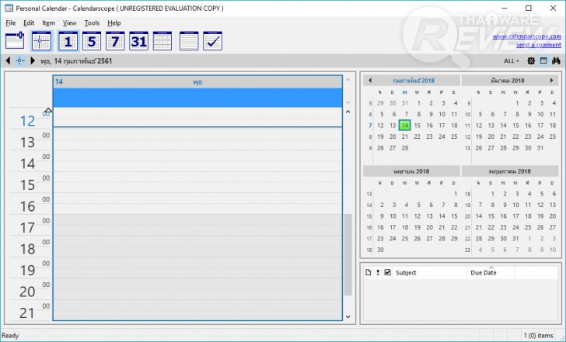This screenshot has height=342, width=566.
Task: Open search binoculars icon
Action: (556, 60)
